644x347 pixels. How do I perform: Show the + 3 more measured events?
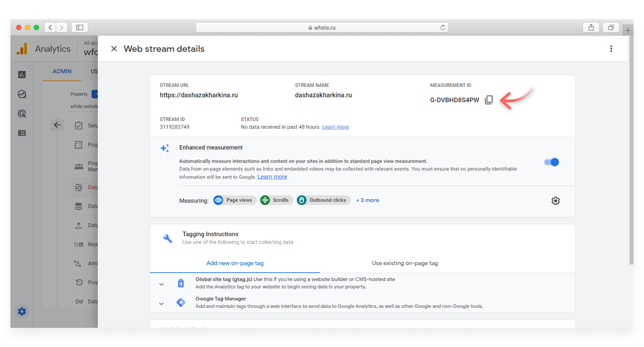(367, 200)
